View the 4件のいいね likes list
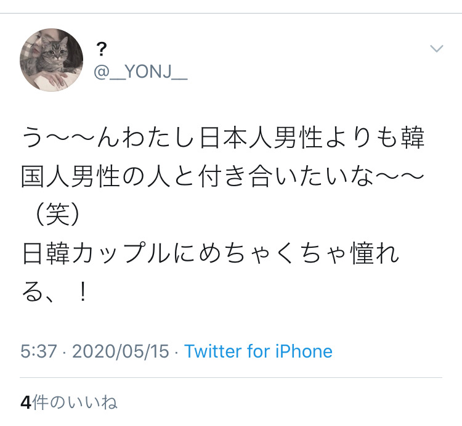This screenshot has height=426, width=462. pos(69,402)
